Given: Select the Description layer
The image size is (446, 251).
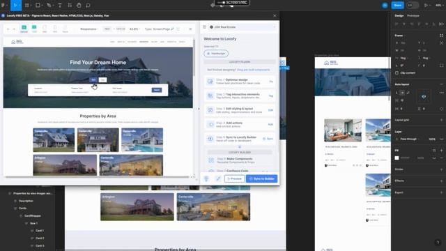Looking at the screenshot, I should click(x=26, y=201).
